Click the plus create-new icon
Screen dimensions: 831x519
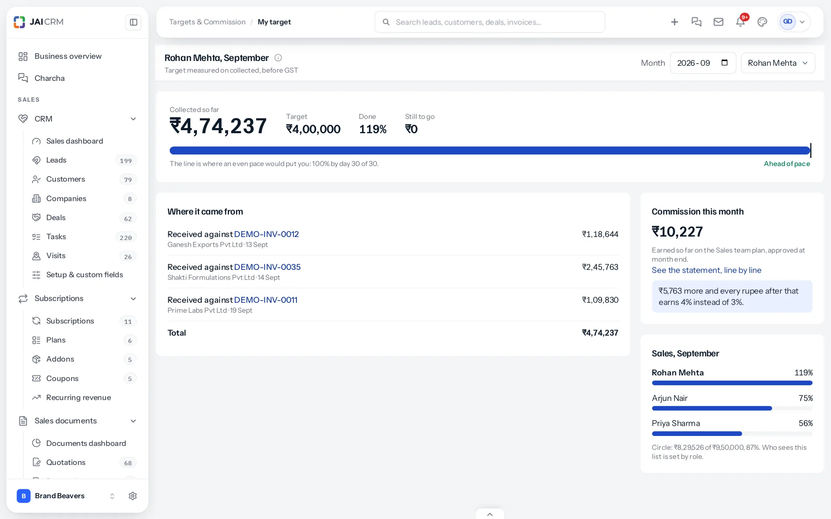click(x=674, y=22)
